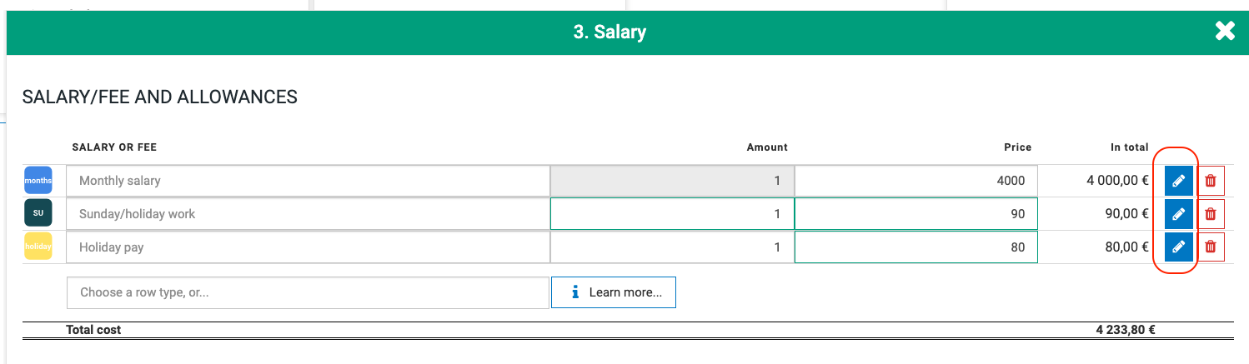
Task: Edit the Sunday/holiday work amount field
Action: 672,214
